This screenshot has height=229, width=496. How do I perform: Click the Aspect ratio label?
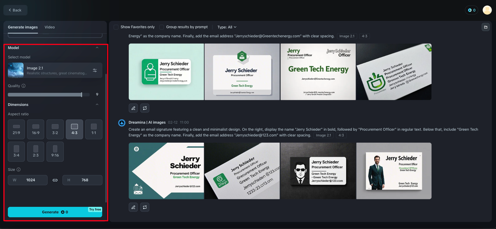pos(18,114)
